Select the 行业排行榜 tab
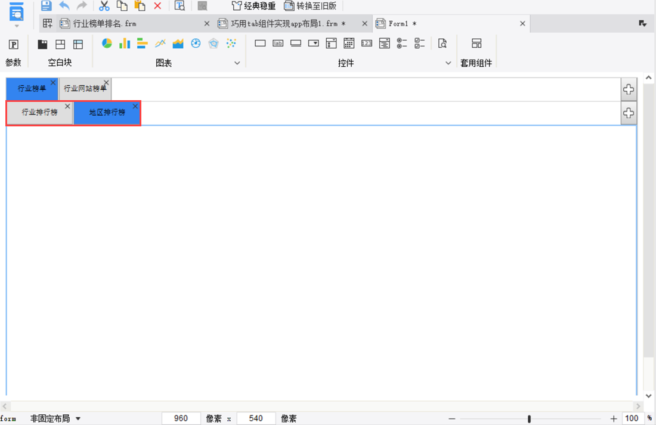The height and width of the screenshot is (425, 656). point(40,113)
